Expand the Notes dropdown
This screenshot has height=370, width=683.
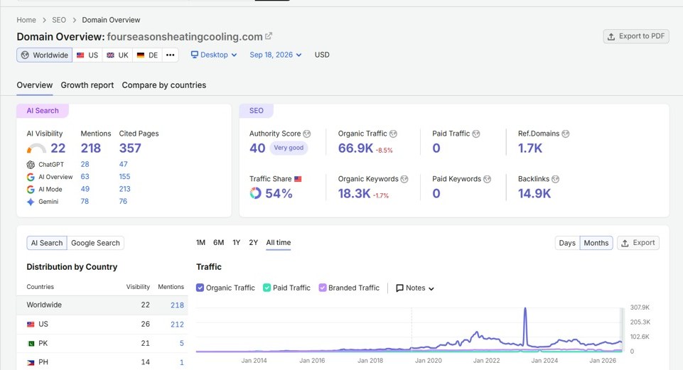(x=415, y=288)
